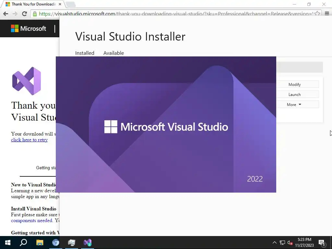Screen dimensions: 332x249
Task: Open File Explorer from the taskbar
Action: 40,243
